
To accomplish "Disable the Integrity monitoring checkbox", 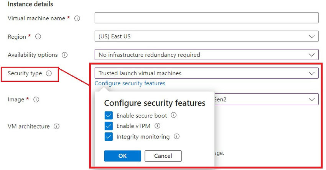I will click(109, 137).
